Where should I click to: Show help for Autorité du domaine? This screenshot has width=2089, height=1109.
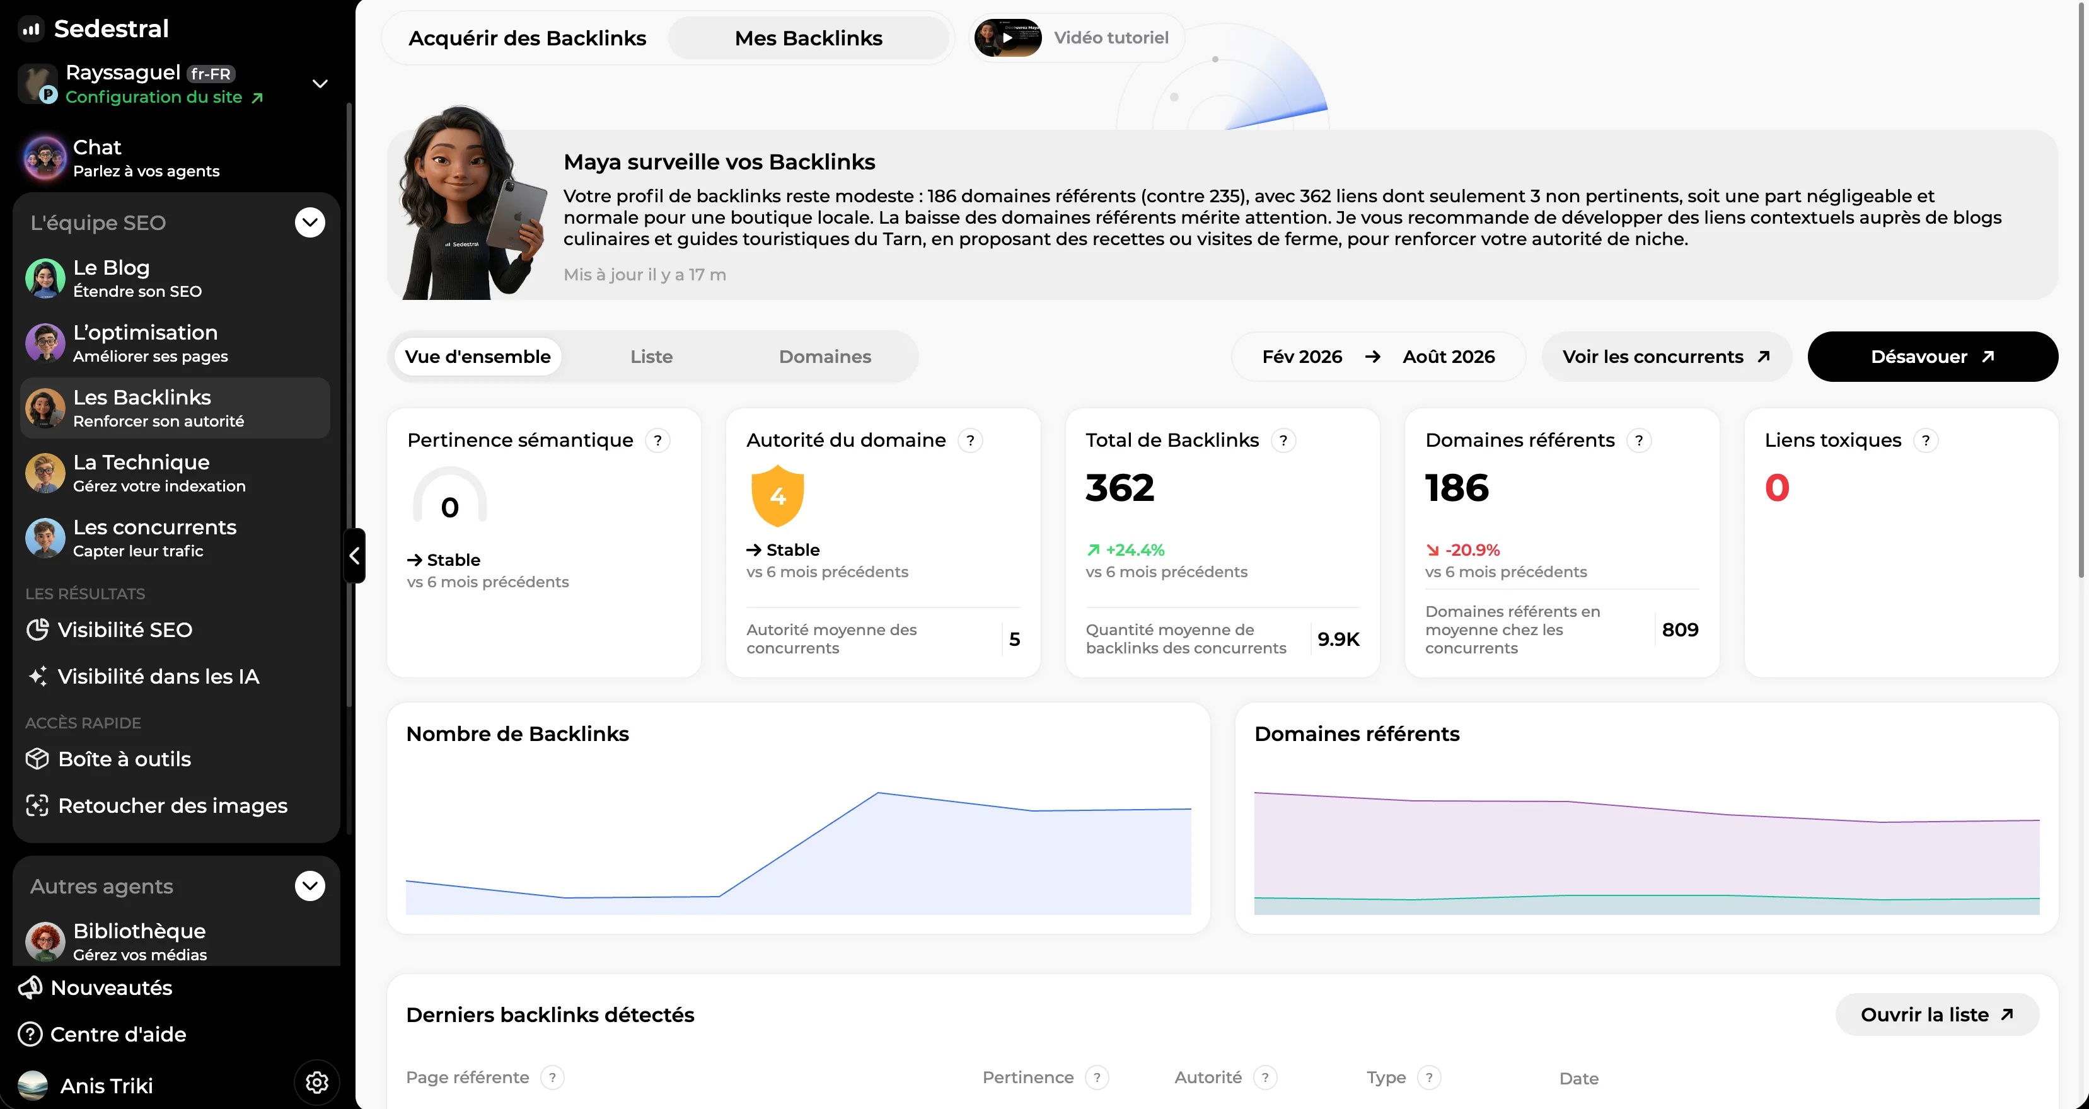pyautogui.click(x=970, y=440)
